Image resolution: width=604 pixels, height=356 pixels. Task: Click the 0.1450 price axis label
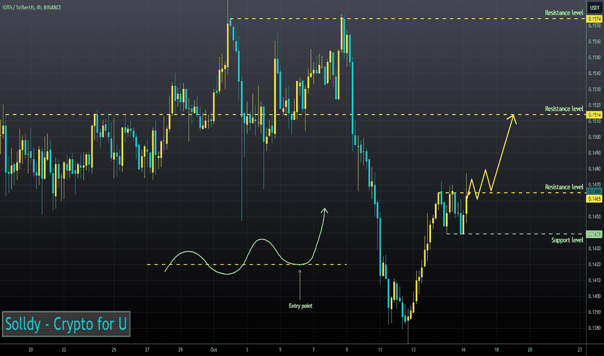(594, 217)
